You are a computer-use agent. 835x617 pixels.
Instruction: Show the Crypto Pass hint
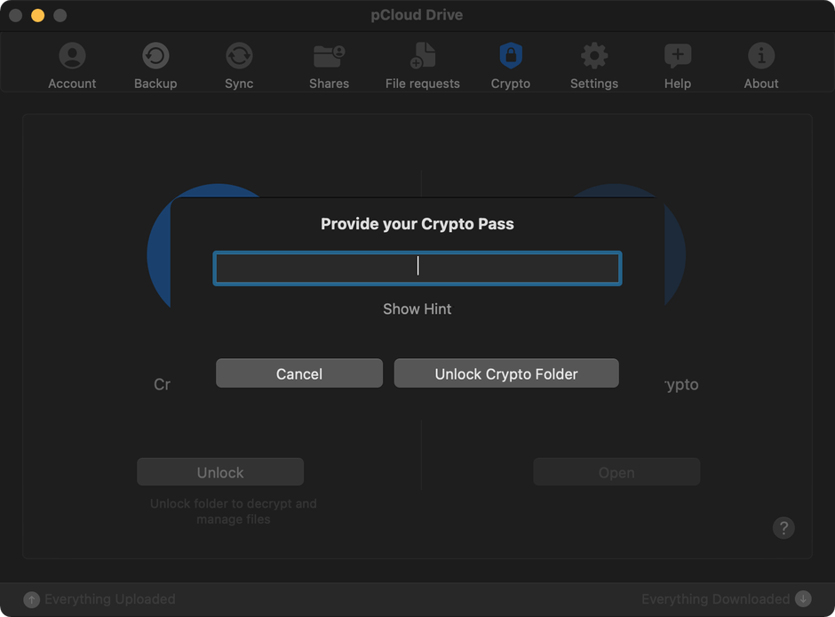[417, 308]
